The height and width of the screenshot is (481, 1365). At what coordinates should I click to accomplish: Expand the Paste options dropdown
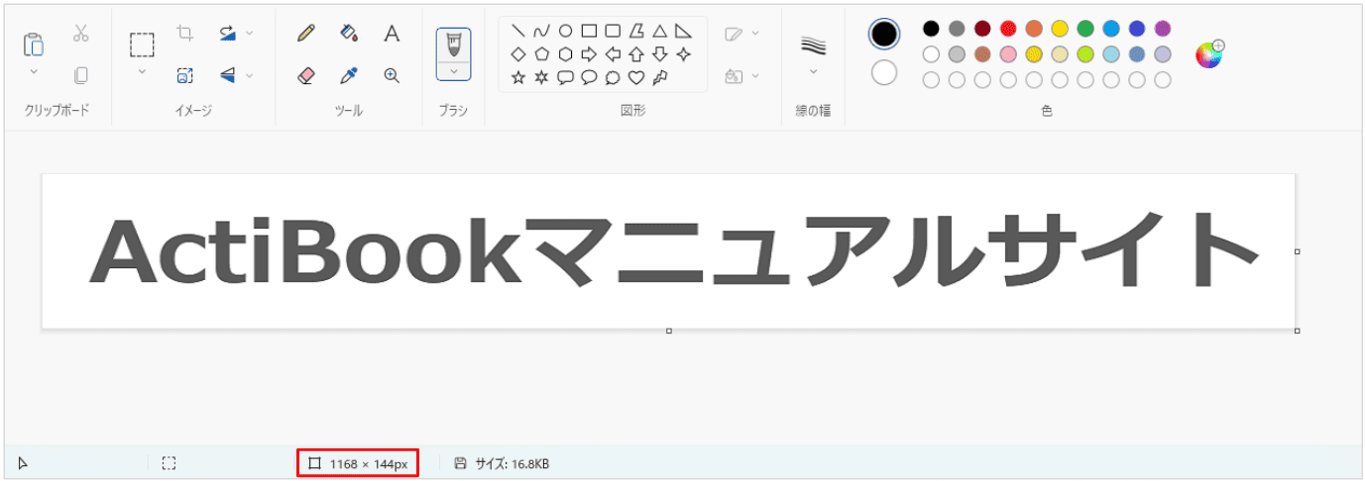pyautogui.click(x=33, y=71)
